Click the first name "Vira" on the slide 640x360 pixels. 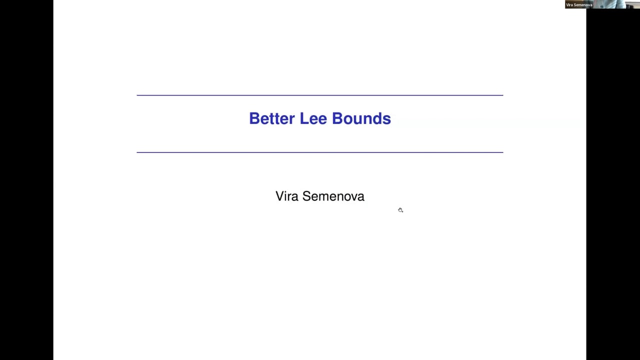click(286, 196)
